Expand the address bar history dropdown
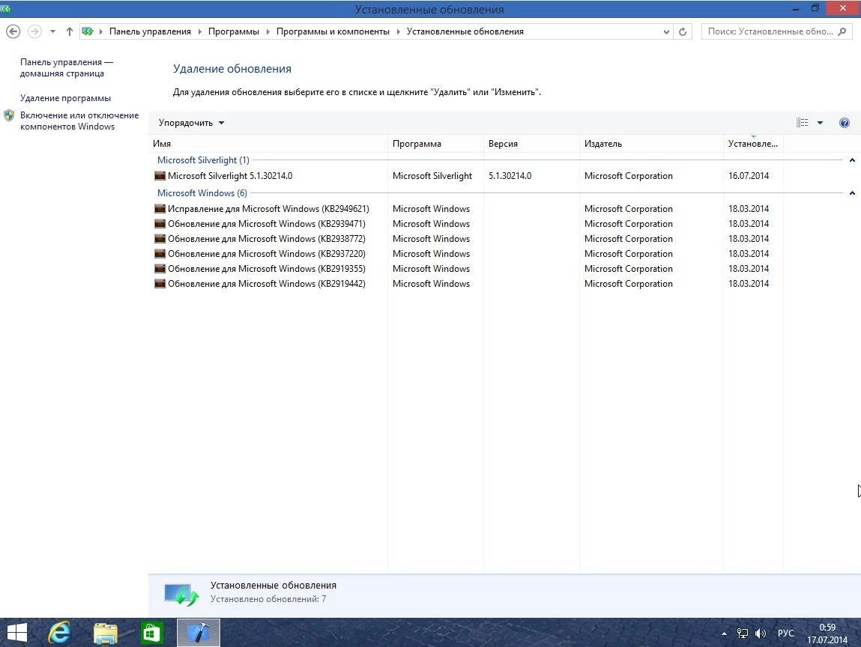 point(666,32)
